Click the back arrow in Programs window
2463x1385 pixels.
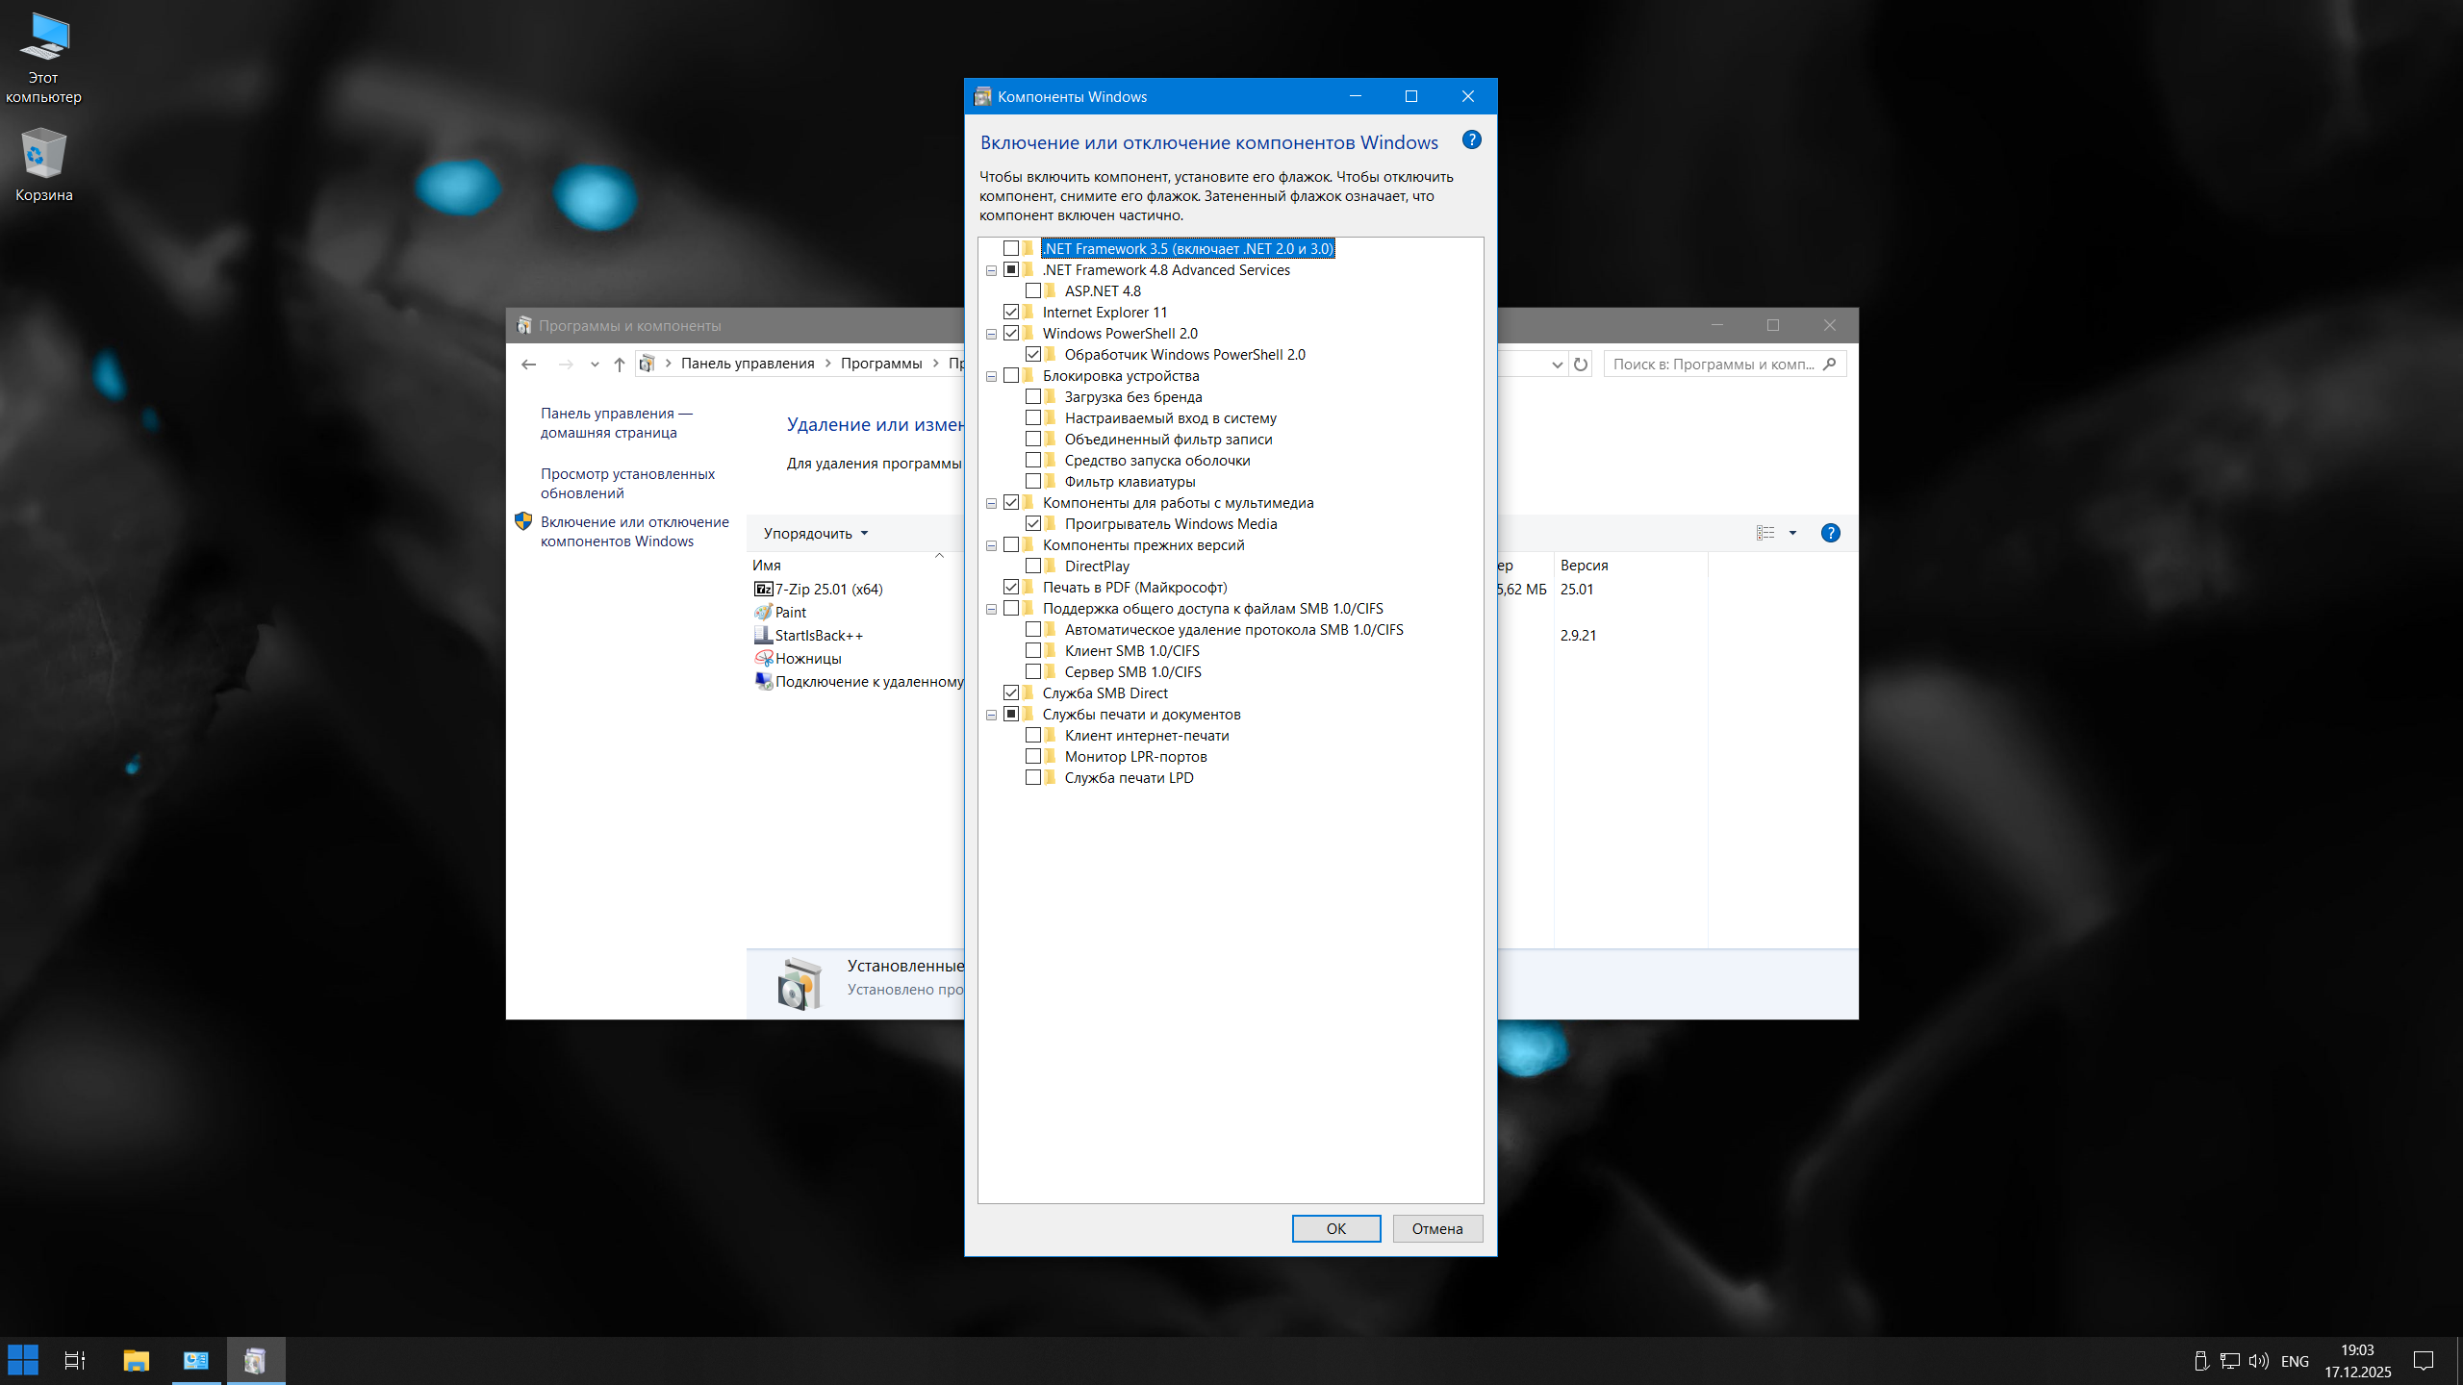click(528, 365)
